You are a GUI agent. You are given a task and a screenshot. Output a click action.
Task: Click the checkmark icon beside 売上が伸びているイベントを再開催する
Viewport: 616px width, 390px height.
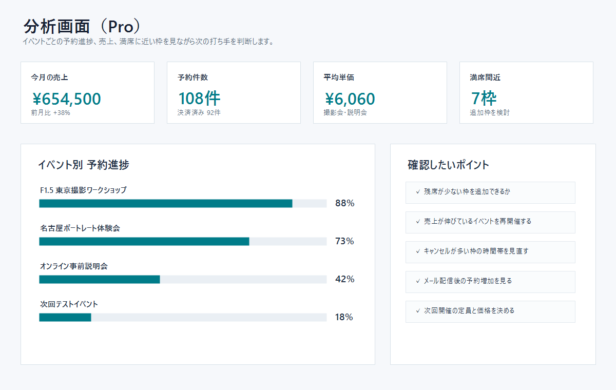pyautogui.click(x=418, y=222)
